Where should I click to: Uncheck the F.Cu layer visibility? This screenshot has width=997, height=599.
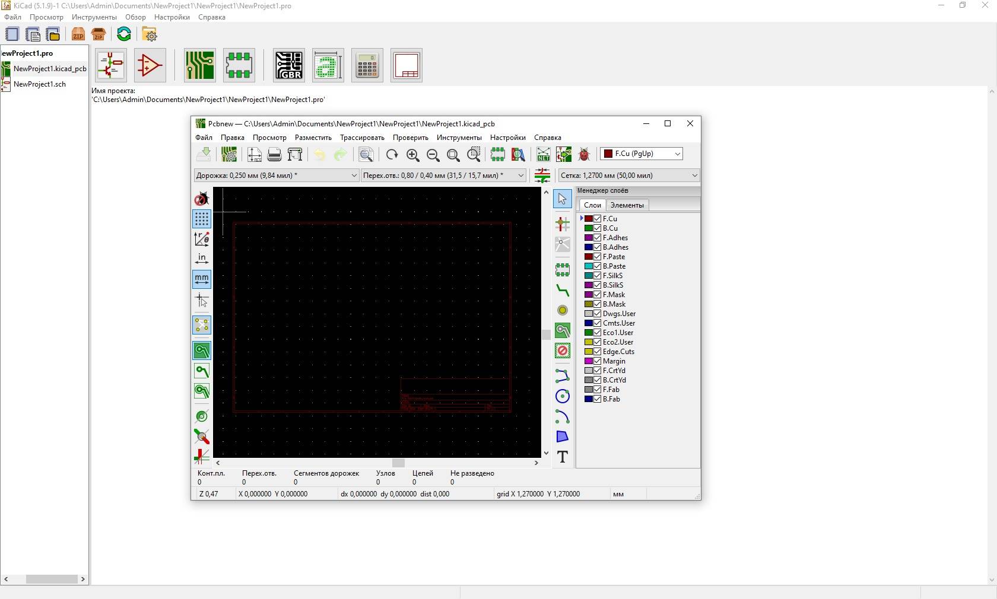(598, 219)
